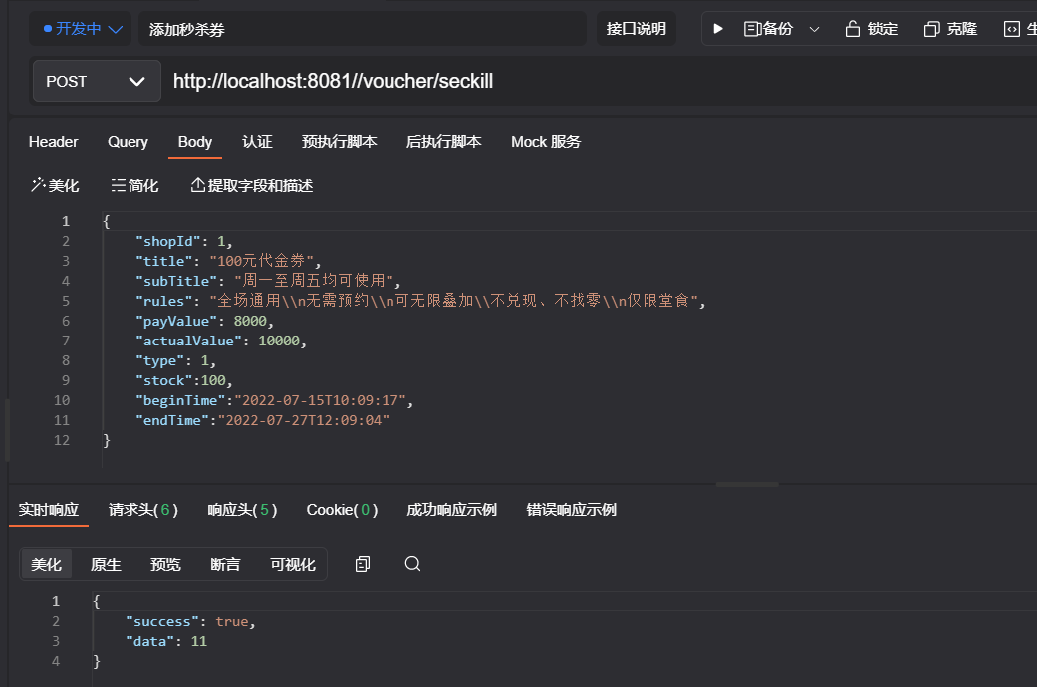Click the 备份 backup button
The width and height of the screenshot is (1037, 687).
pos(768,29)
